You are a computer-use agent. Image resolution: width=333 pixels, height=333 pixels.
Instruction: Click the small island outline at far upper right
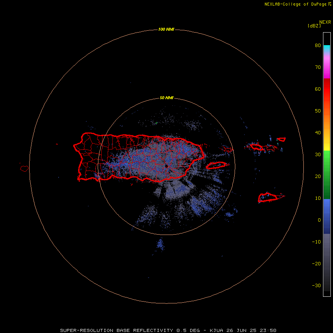coord(282,139)
